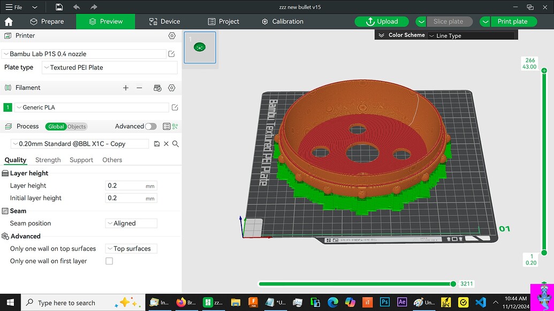Select the plate 1 thumbnail
This screenshot has height=311, width=554.
200,48
